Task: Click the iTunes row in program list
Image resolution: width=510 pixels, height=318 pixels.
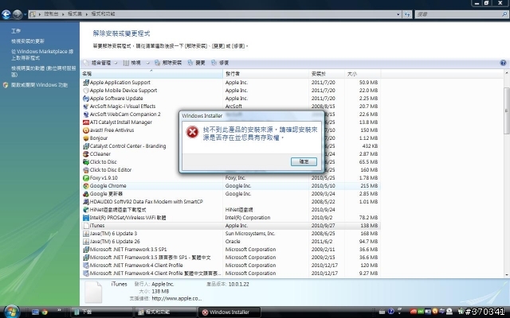Action: [230, 226]
